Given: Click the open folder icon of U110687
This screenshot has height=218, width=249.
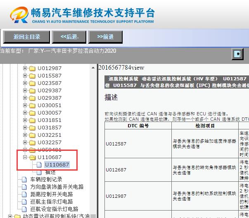Looking at the screenshot, I should 33,157.
